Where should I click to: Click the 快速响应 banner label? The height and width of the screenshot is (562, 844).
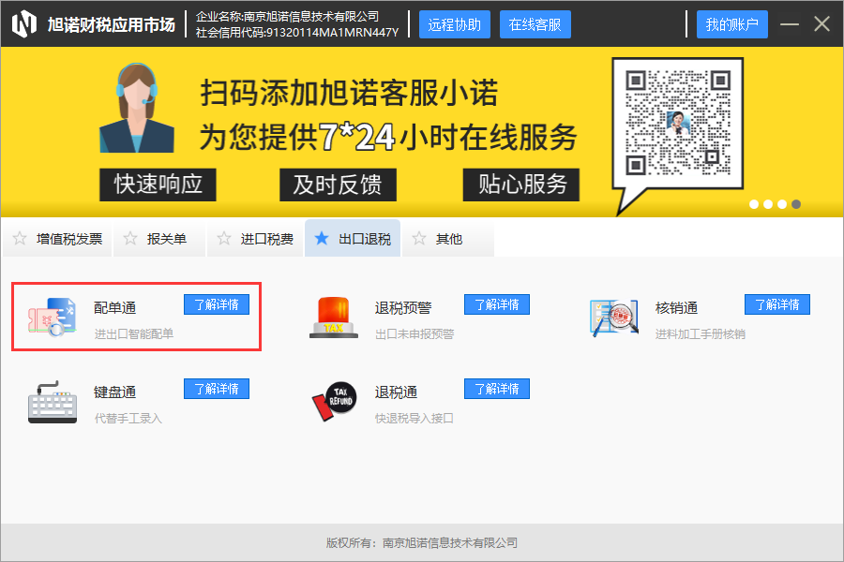tap(158, 185)
